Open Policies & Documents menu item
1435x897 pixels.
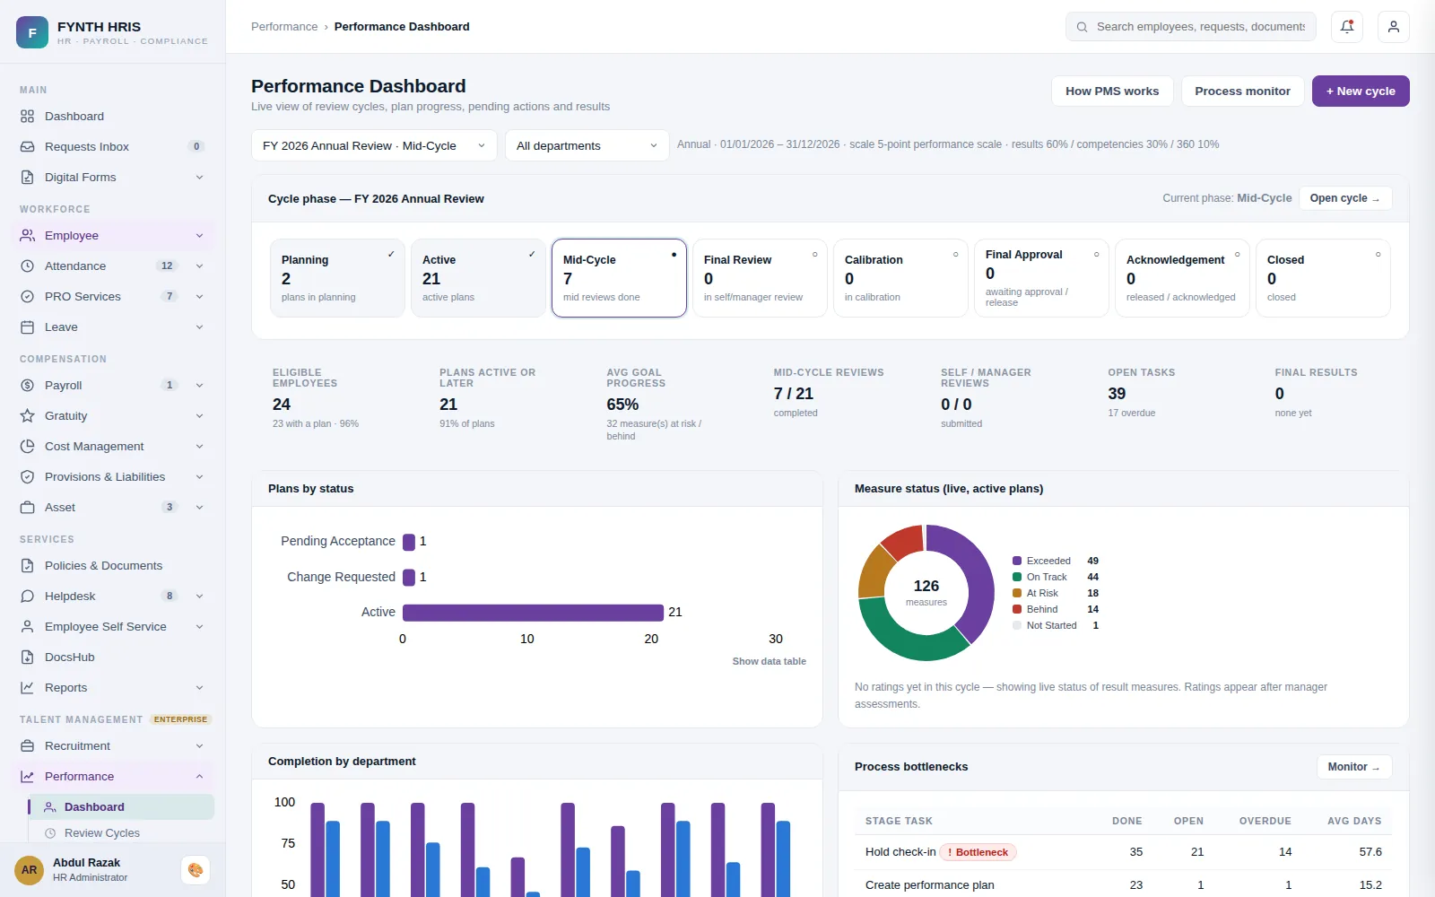pyautogui.click(x=113, y=566)
